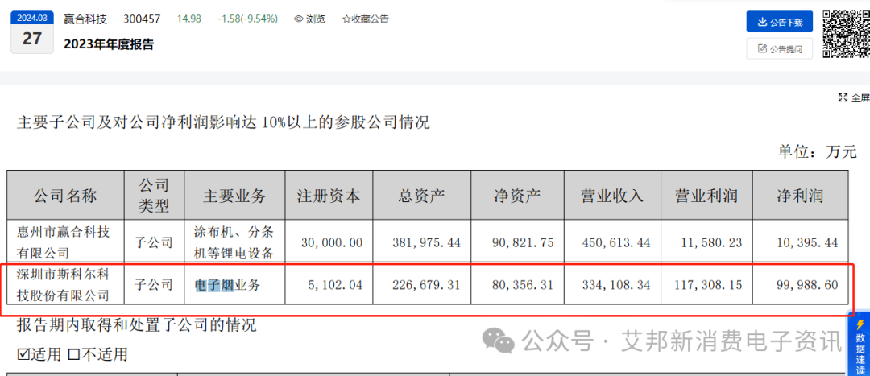The image size is (870, 376).
Task: Click the unit label 单位：万元
Action: pyautogui.click(x=818, y=151)
